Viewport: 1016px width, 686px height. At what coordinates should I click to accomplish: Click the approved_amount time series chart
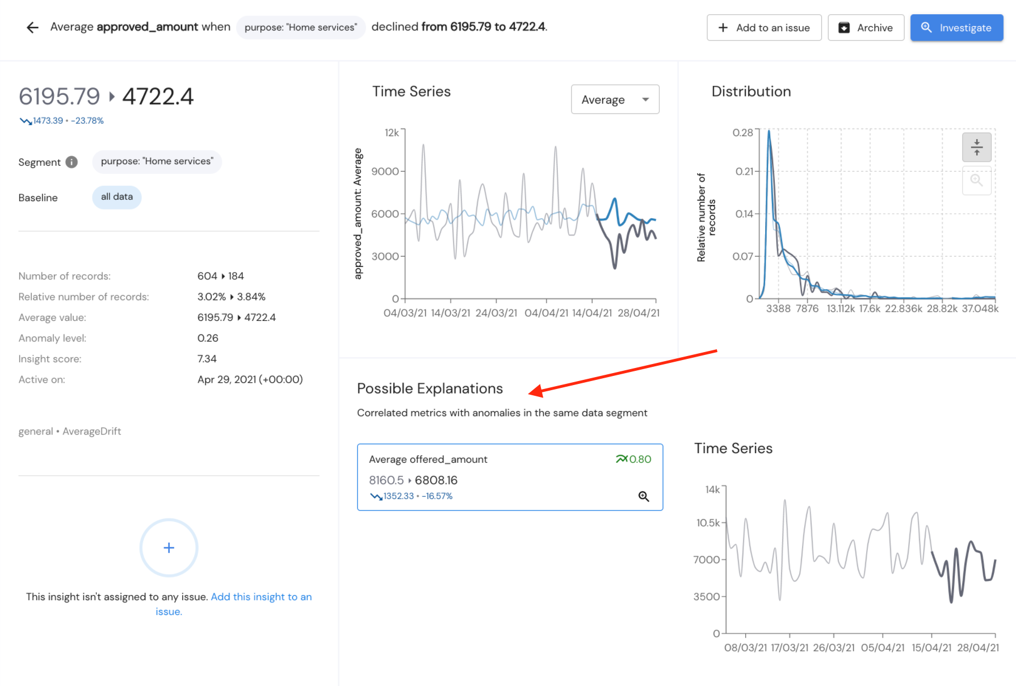(x=530, y=215)
